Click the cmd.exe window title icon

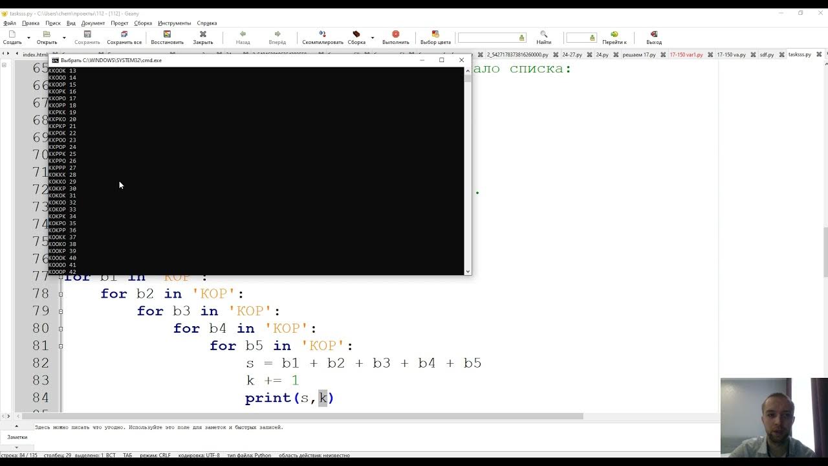tap(56, 60)
